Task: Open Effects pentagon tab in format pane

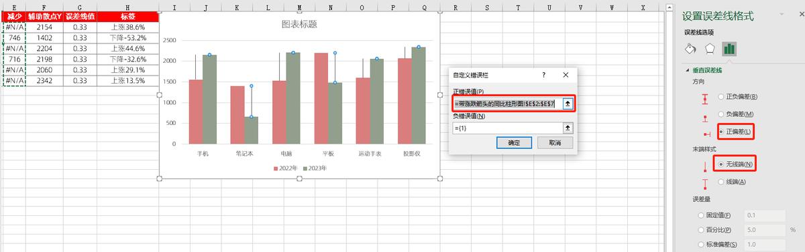Action: (x=710, y=48)
